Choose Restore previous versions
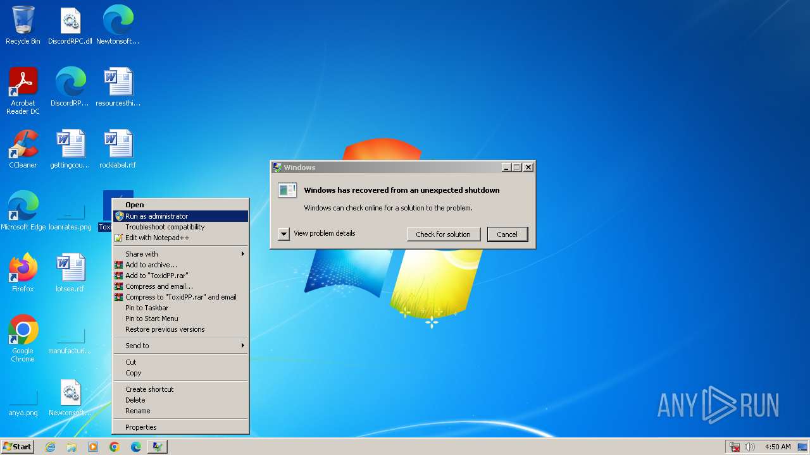Screen dimensions: 810x455 click(x=180, y=329)
